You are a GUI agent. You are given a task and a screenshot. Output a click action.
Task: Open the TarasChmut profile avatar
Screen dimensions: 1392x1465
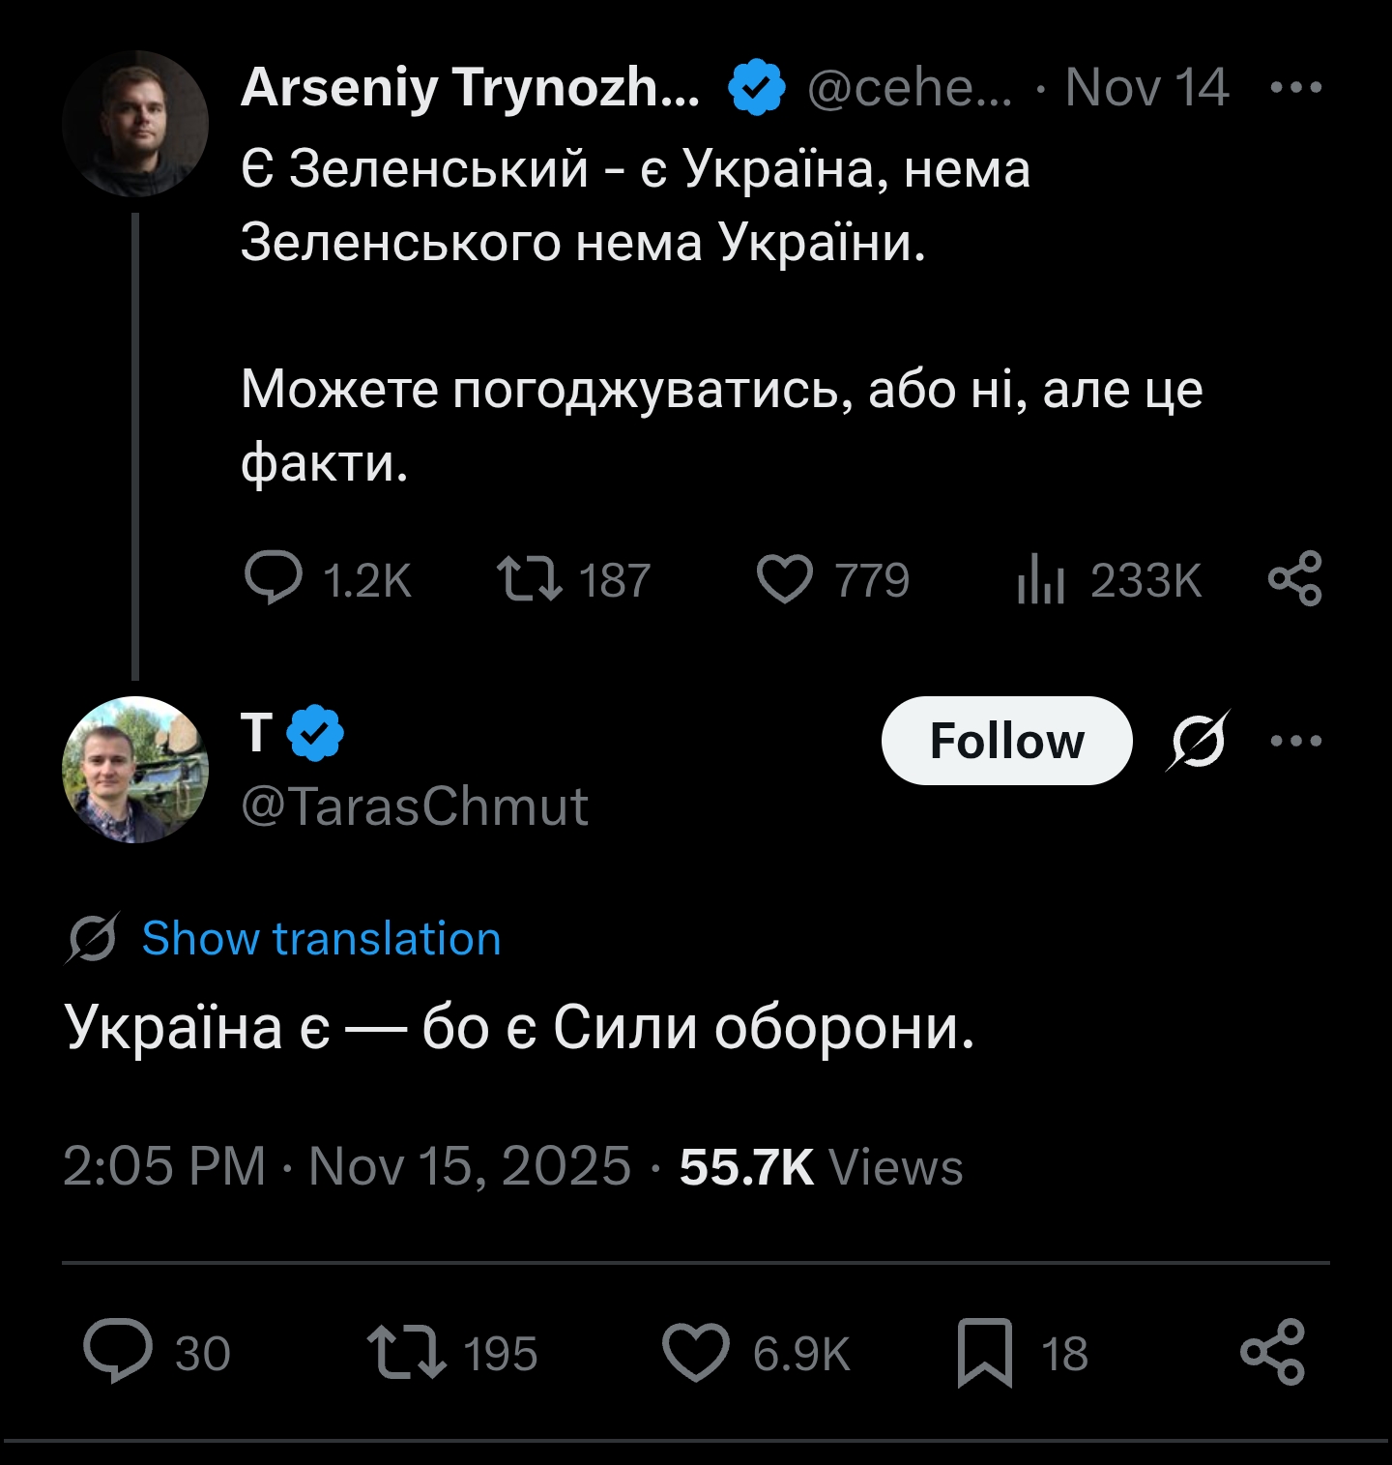pos(135,770)
